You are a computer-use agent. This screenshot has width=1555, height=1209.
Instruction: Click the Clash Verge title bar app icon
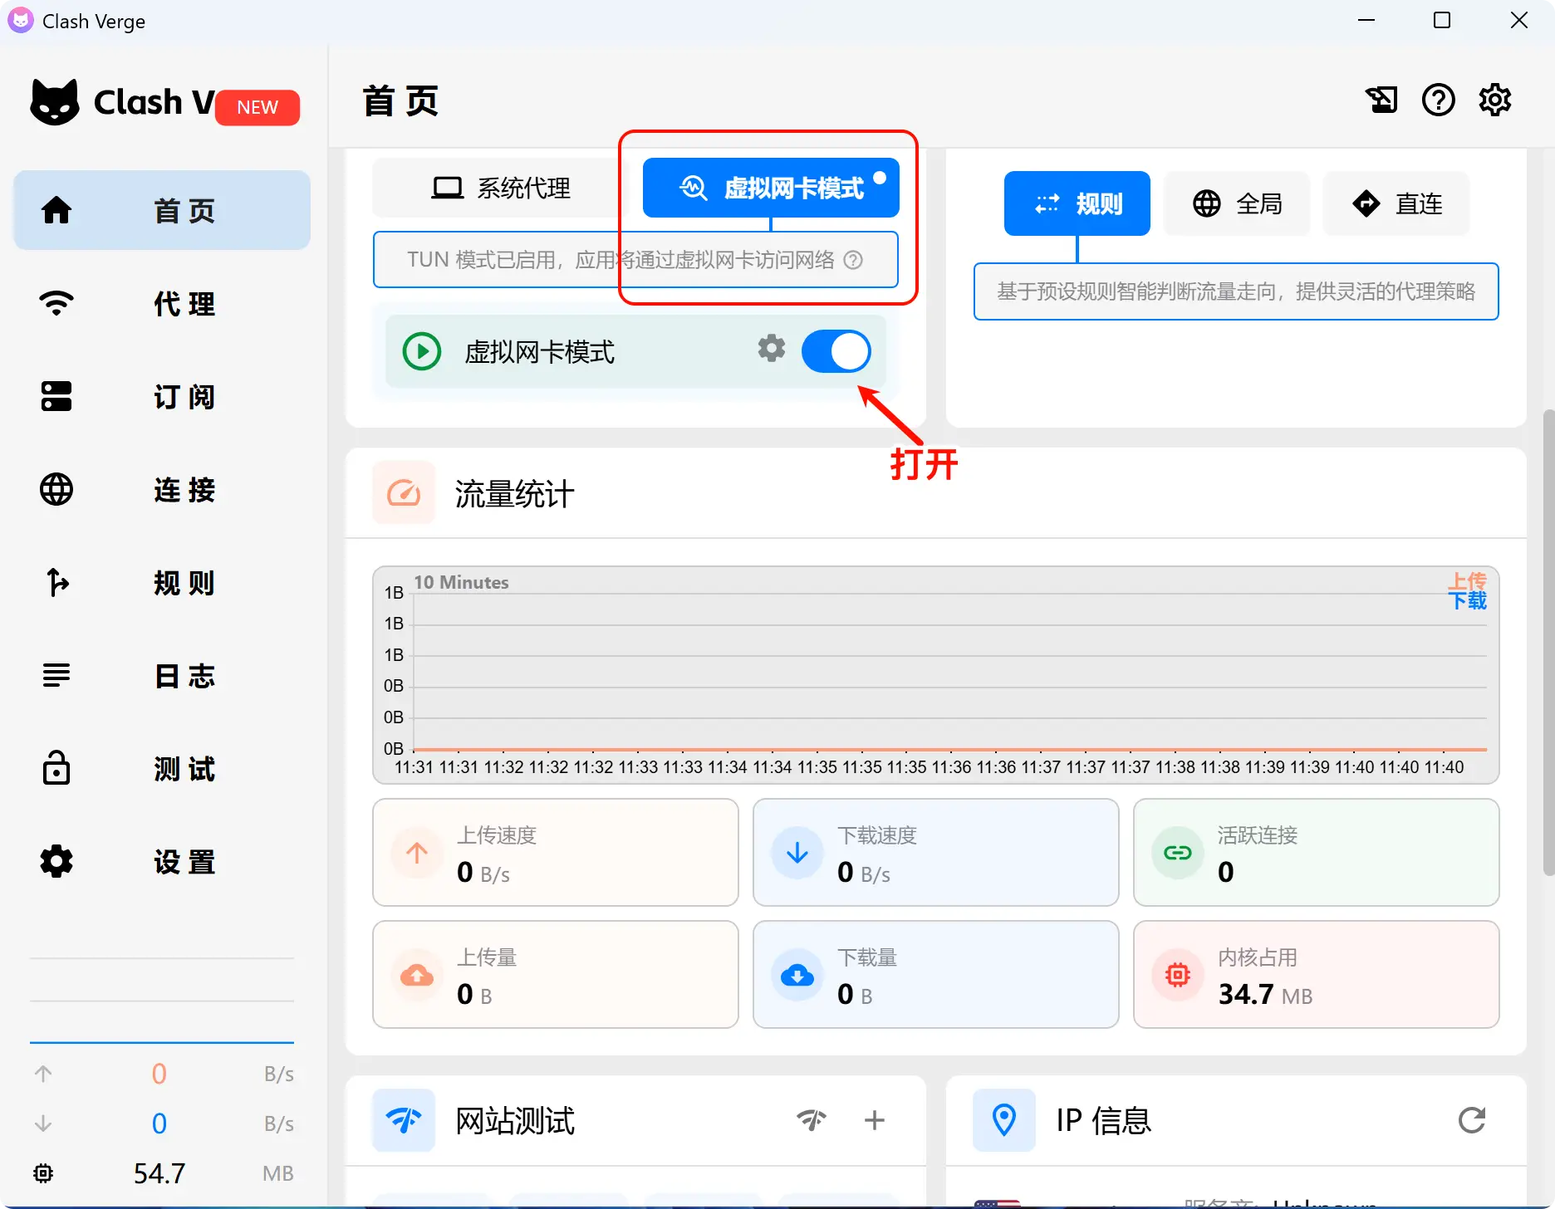(x=21, y=20)
